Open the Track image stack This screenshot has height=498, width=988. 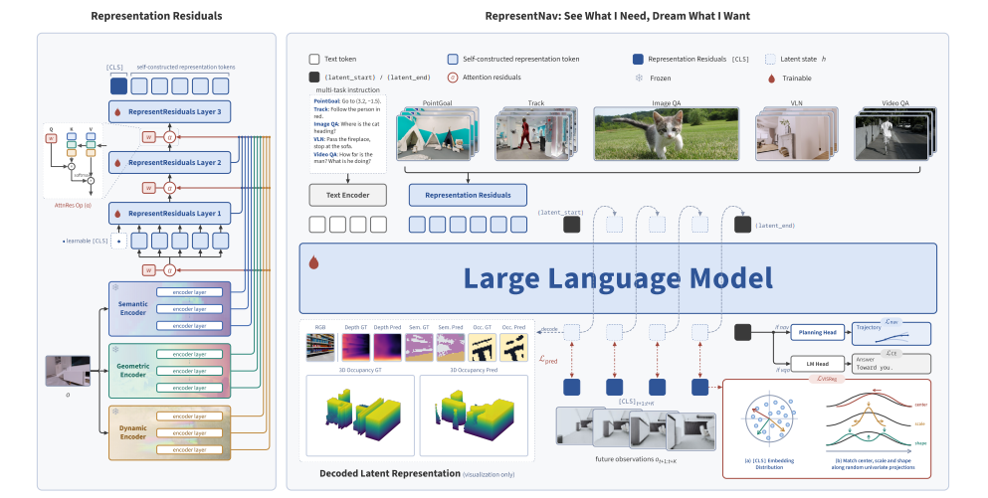click(536, 134)
